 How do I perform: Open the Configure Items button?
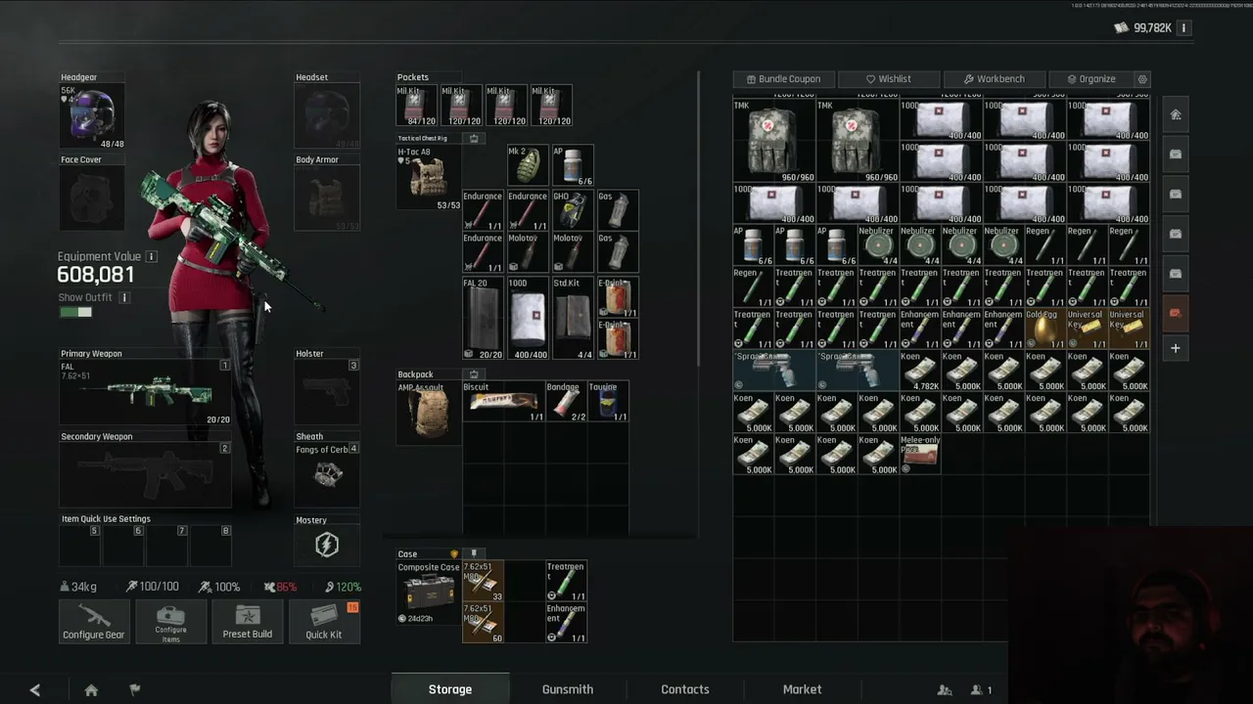170,621
